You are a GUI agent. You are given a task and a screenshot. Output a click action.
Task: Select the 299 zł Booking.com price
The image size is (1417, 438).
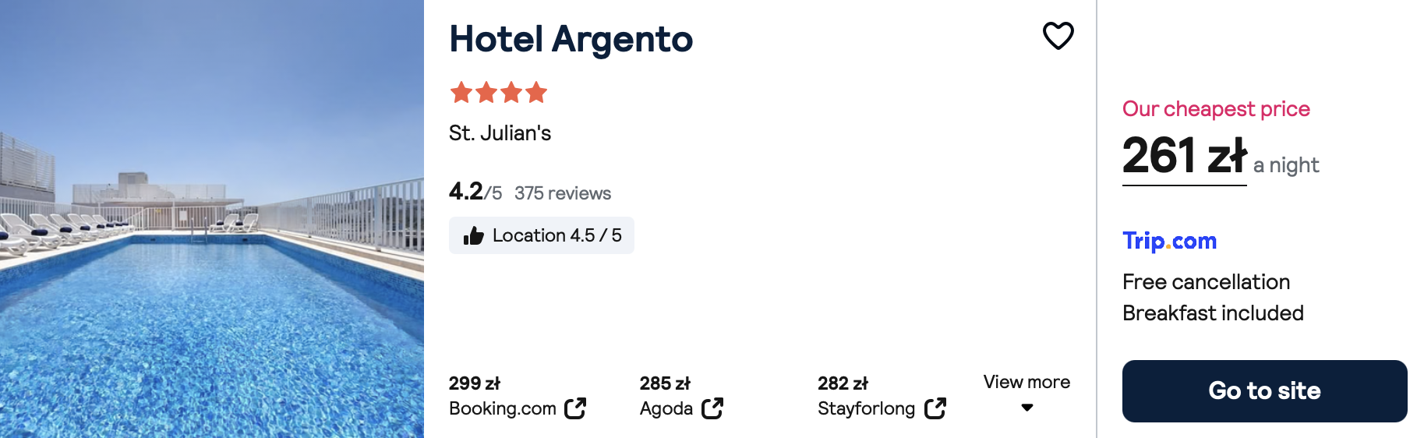pos(475,383)
